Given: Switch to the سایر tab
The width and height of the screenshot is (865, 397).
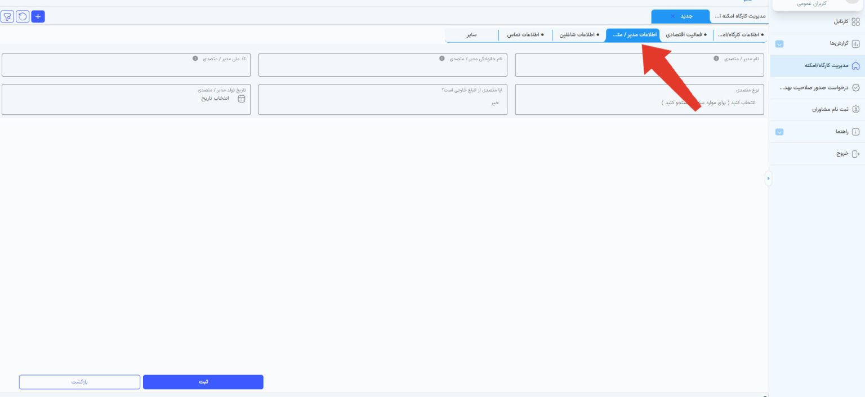Looking at the screenshot, I should (x=472, y=35).
